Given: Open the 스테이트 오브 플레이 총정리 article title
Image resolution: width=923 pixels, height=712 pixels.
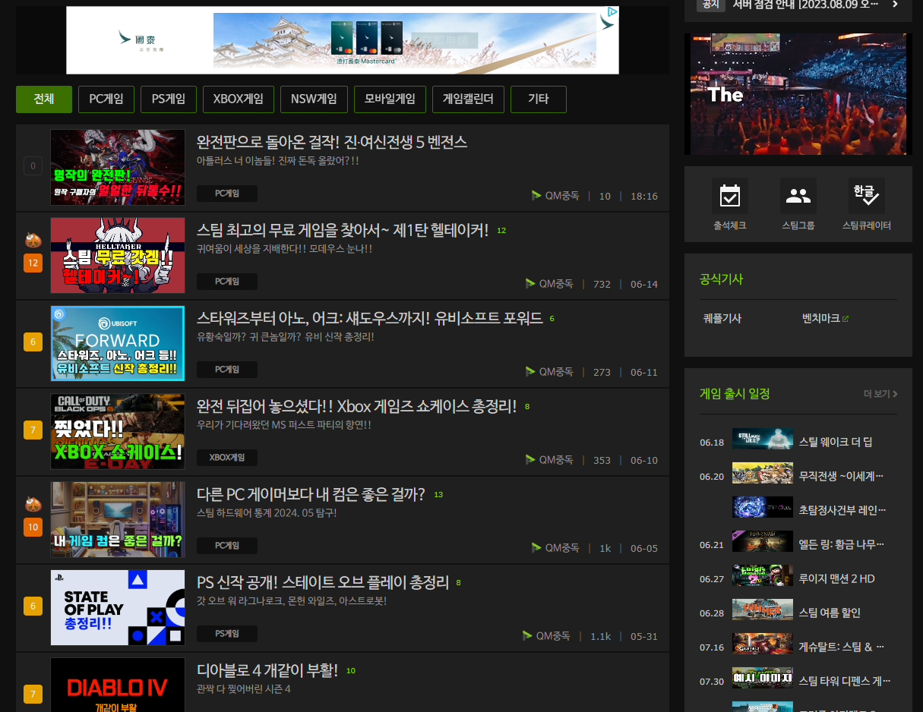Looking at the screenshot, I should [x=323, y=582].
